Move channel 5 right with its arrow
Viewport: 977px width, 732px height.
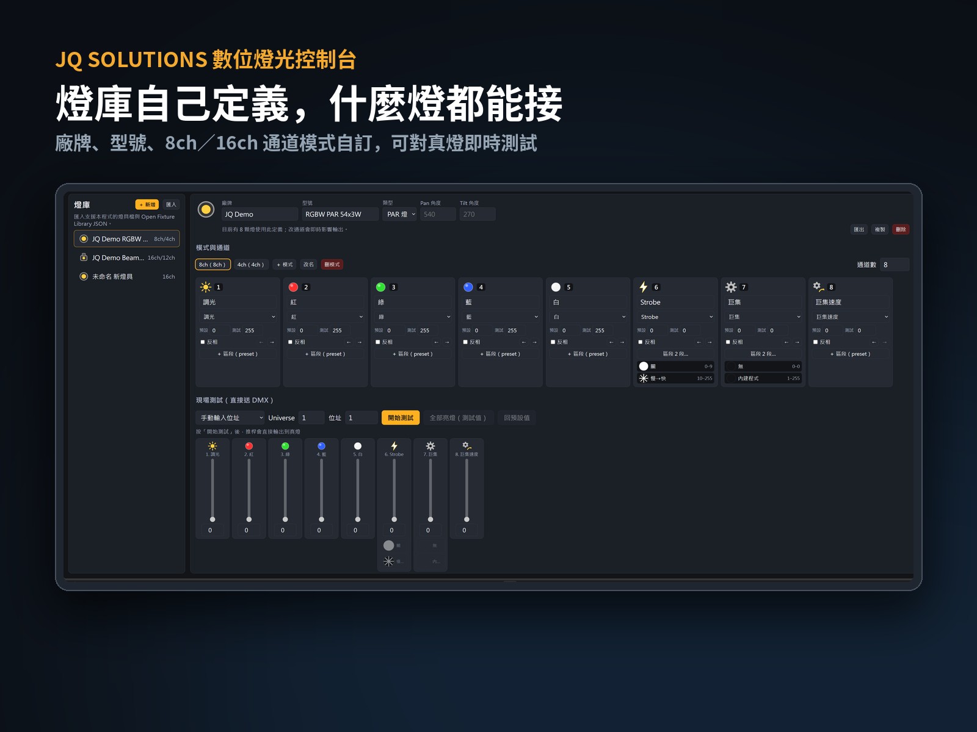click(x=622, y=342)
